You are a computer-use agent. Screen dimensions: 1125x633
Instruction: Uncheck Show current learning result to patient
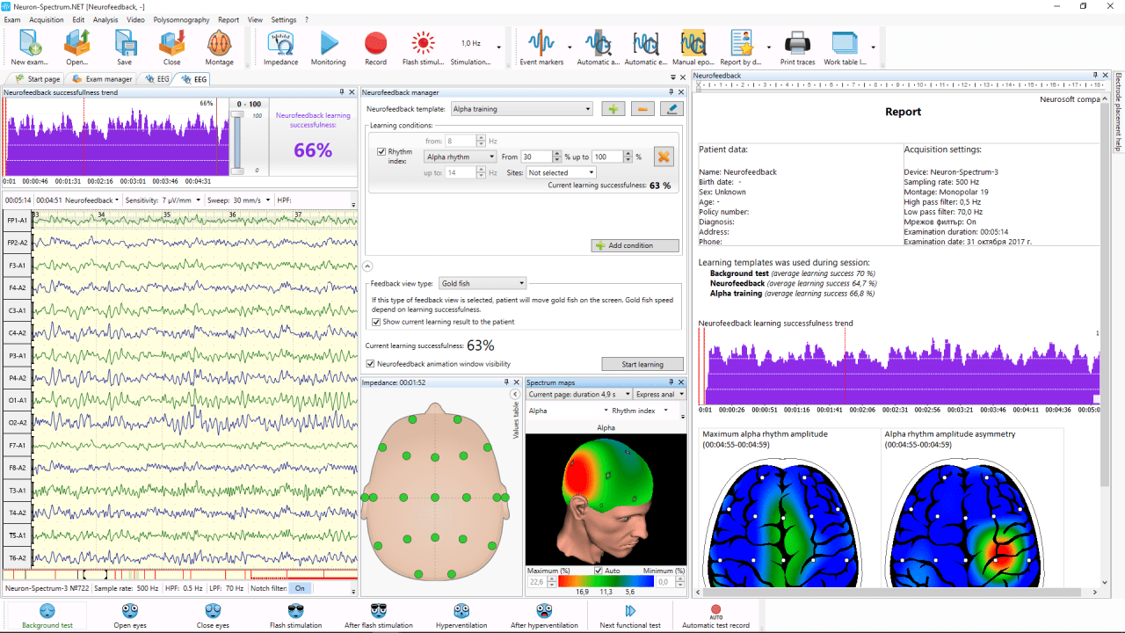pyautogui.click(x=377, y=322)
